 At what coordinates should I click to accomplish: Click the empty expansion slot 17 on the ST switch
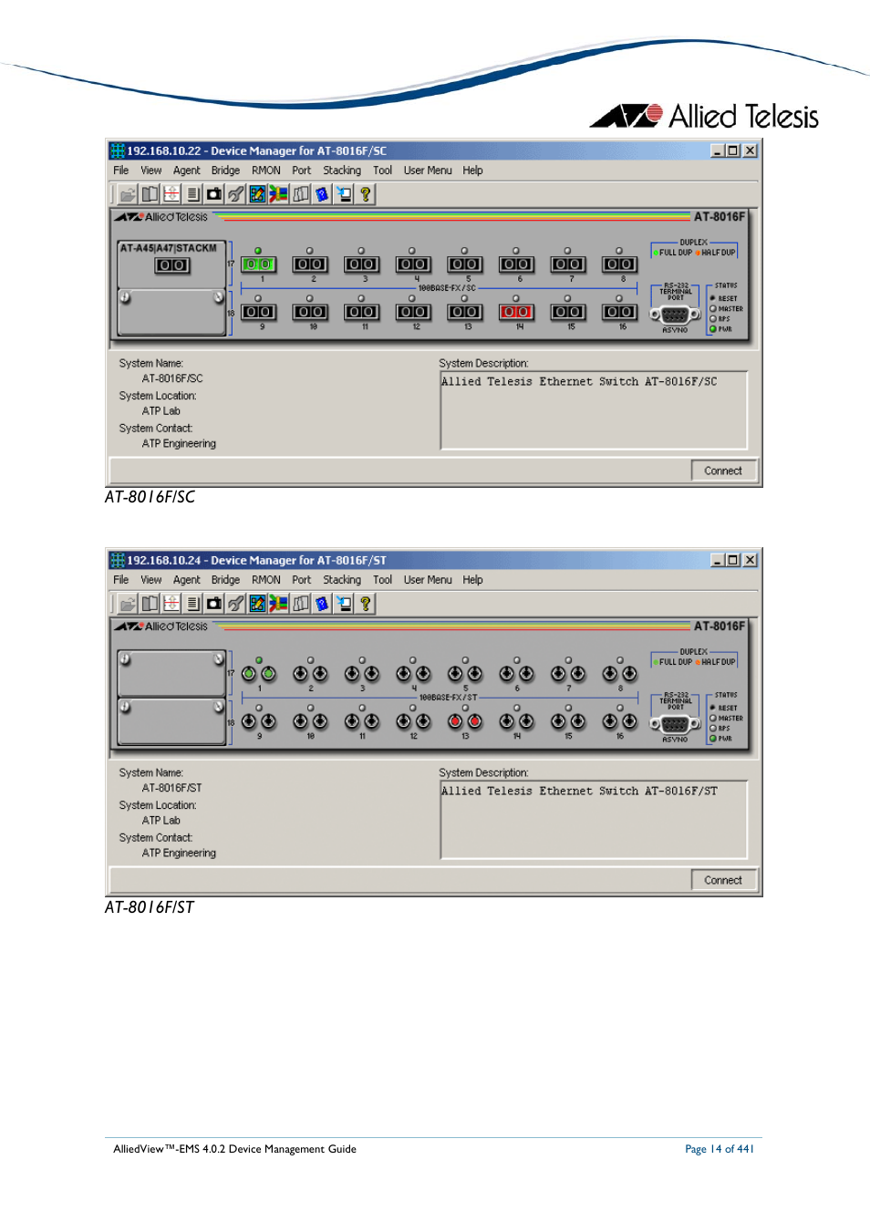coord(171,674)
